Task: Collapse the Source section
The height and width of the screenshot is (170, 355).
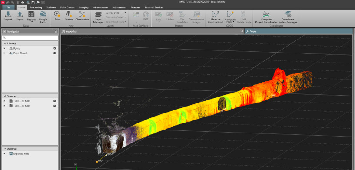Action: click(x=5, y=96)
